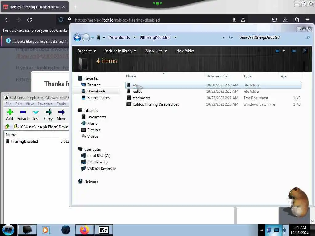Bookmark this page with the star icon
The height and width of the screenshot is (236, 315).
(243, 20)
